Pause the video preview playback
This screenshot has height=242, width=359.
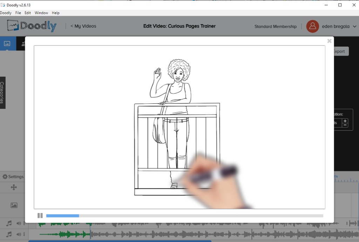click(x=40, y=215)
